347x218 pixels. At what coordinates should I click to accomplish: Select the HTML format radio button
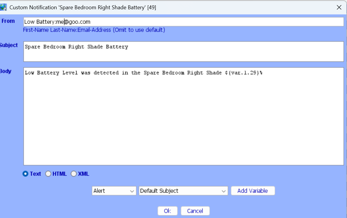[48, 174]
